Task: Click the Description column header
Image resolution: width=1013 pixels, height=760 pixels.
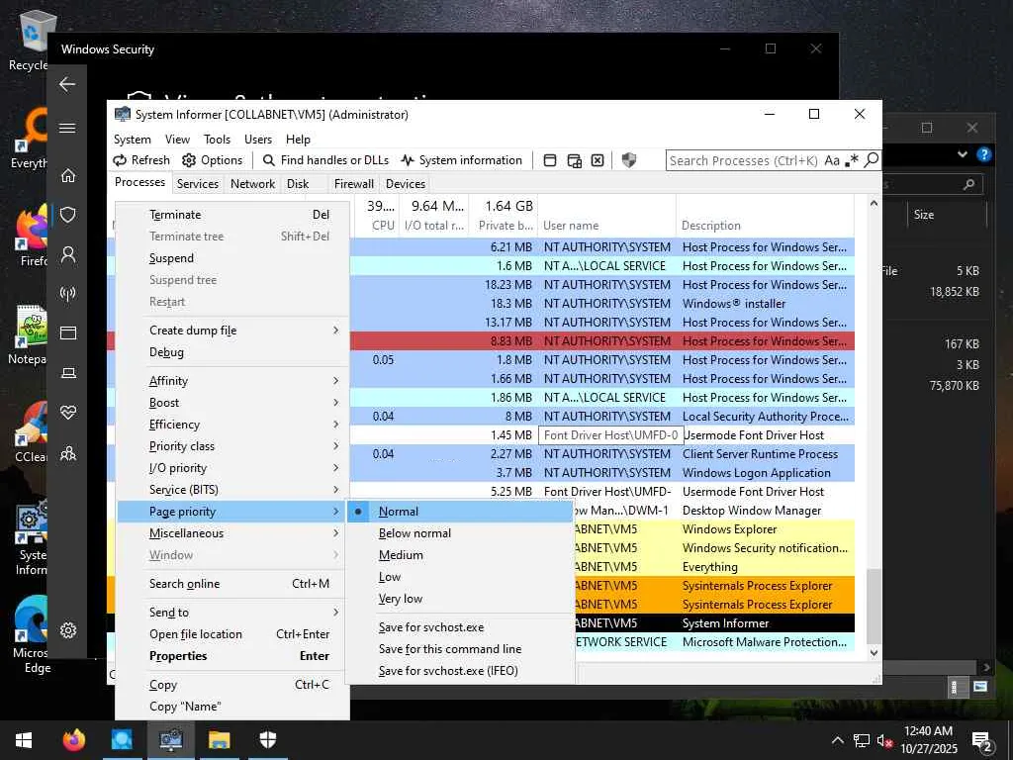Action: point(765,226)
